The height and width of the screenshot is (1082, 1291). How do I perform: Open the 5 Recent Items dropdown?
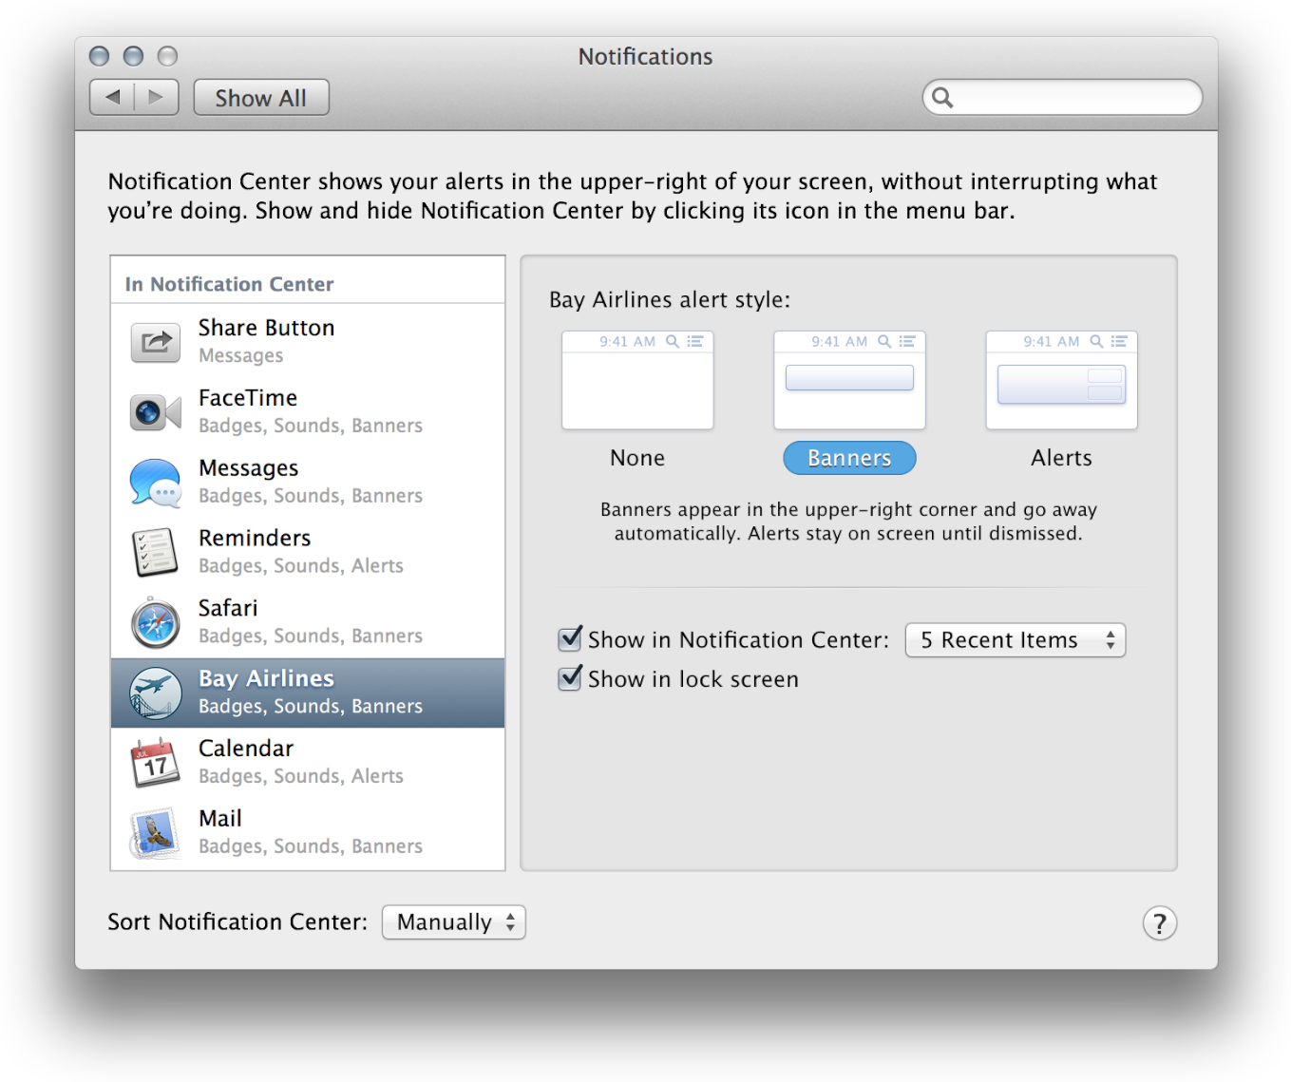[1015, 640]
